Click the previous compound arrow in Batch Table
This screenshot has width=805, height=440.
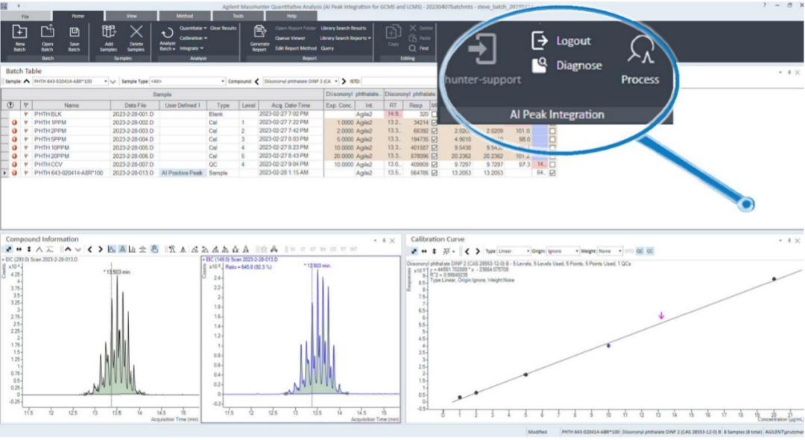(256, 81)
